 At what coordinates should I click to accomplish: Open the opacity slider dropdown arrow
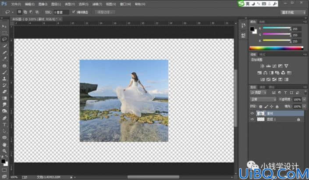304,100
